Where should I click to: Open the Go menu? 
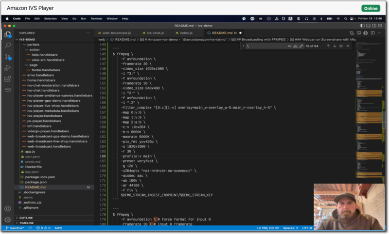[74, 18]
